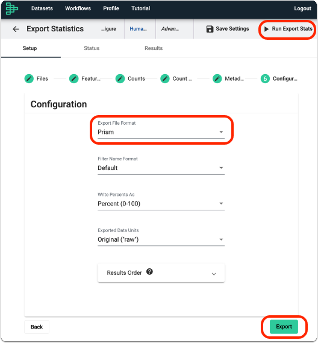Click the Logout link
The width and height of the screenshot is (318, 343).
pos(302,8)
